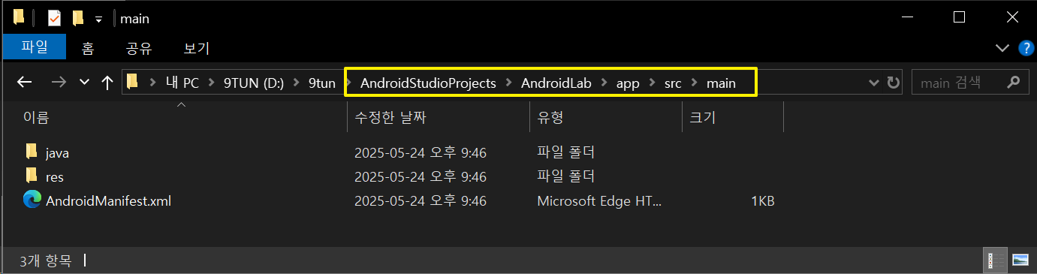
Task: Click the Back navigation arrow
Action: pyautogui.click(x=24, y=82)
